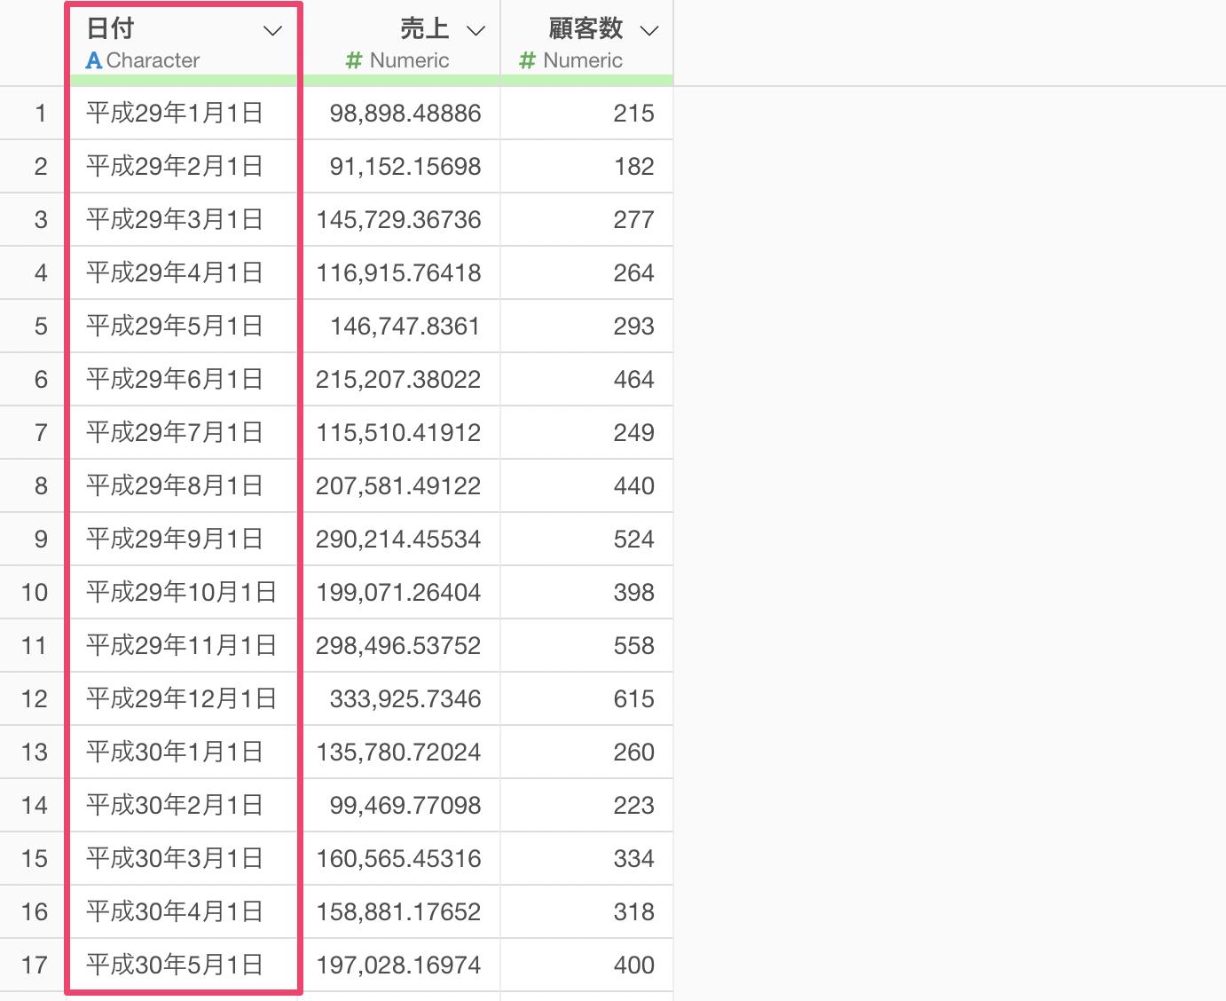Click sales value 333,925.7346
The width and height of the screenshot is (1226, 1001).
pyautogui.click(x=405, y=699)
